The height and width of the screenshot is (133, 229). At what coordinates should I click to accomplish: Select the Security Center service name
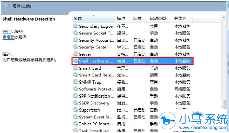[93, 47]
